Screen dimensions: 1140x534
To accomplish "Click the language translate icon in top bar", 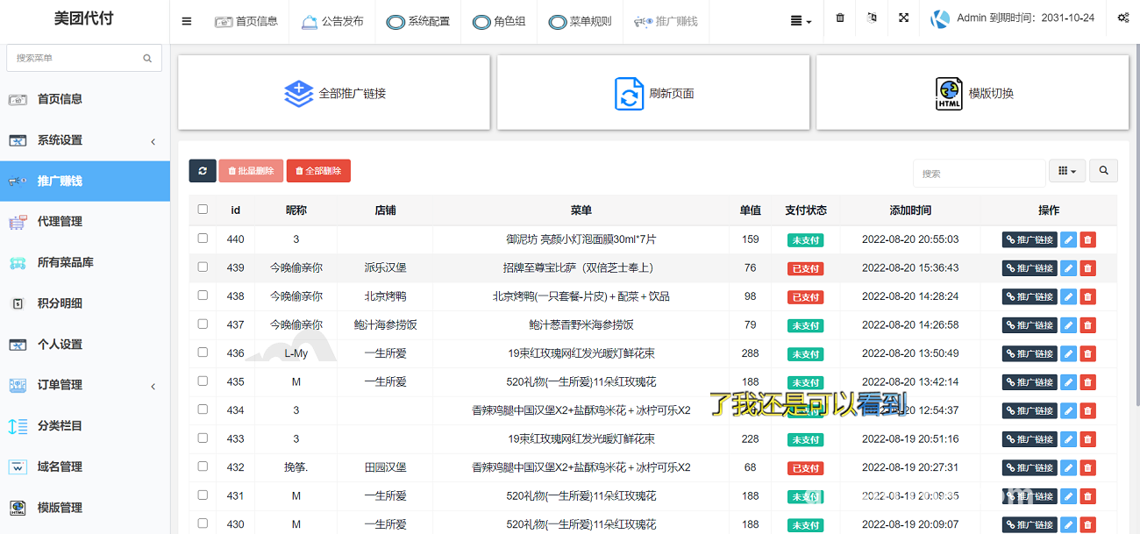I will 871,18.
